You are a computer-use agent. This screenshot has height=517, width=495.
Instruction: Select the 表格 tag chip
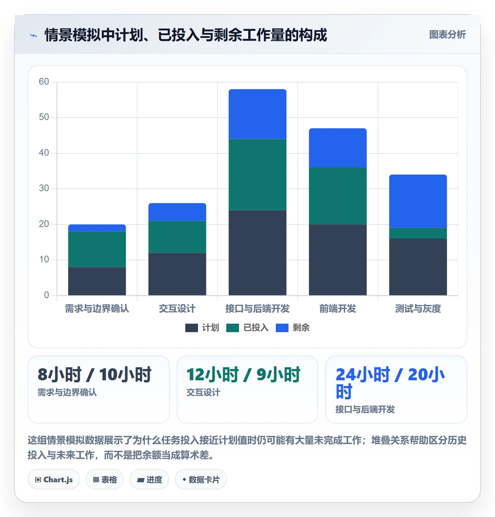pos(105,479)
